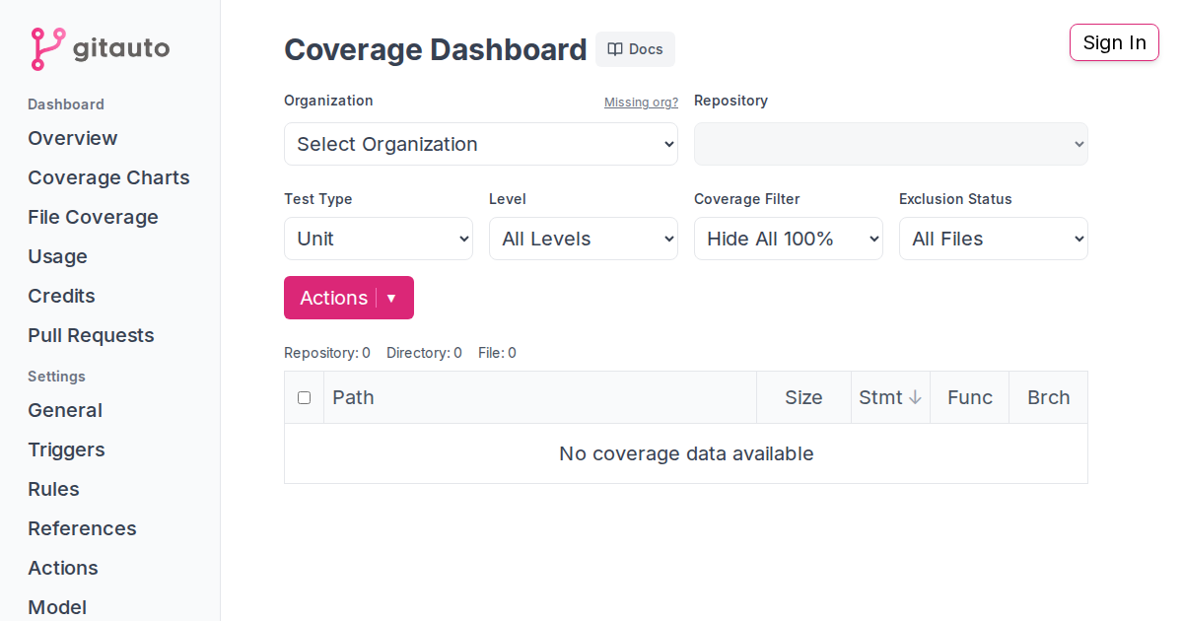The image size is (1183, 621).
Task: Open References settings
Action: pos(82,528)
